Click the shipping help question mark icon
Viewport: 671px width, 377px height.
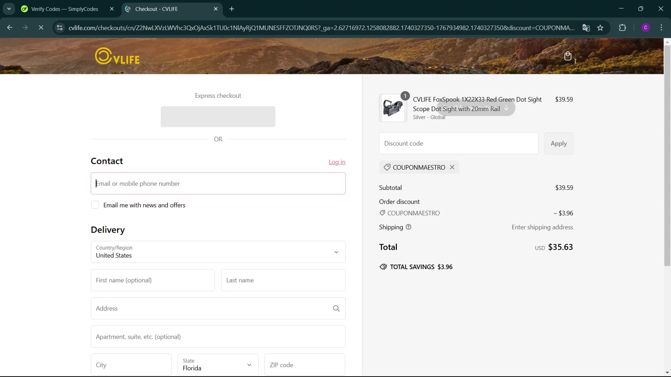(408, 227)
